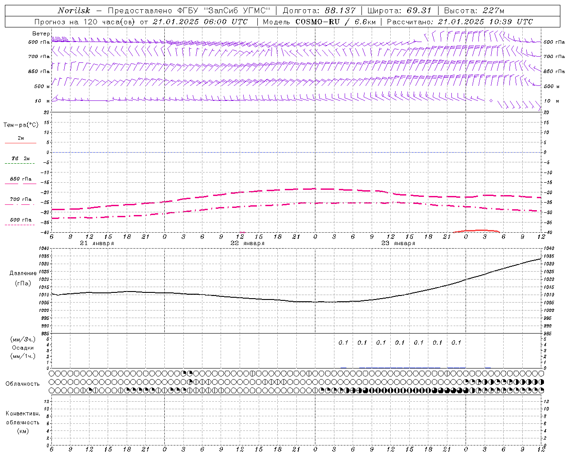Viewport: 567px width, 453px height.
Task: Click the 22 января date label
Action: click(x=247, y=243)
